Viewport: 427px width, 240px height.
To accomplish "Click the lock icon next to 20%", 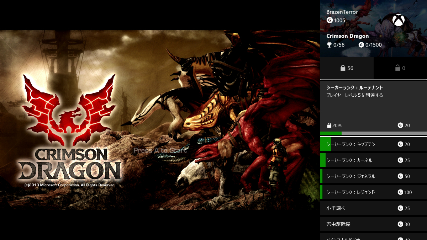I will [329, 126].
